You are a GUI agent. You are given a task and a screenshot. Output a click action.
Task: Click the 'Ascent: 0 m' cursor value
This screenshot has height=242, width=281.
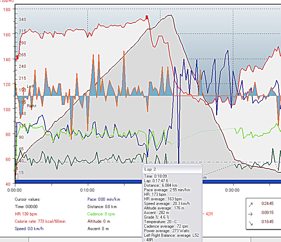[x=98, y=229]
